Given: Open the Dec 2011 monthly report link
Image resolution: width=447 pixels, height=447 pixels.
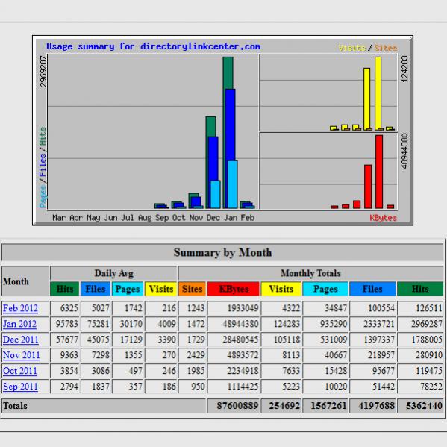Looking at the screenshot, I should [21, 340].
